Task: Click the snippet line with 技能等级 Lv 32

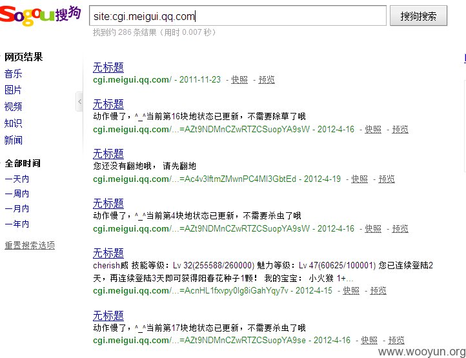Action: [263, 265]
